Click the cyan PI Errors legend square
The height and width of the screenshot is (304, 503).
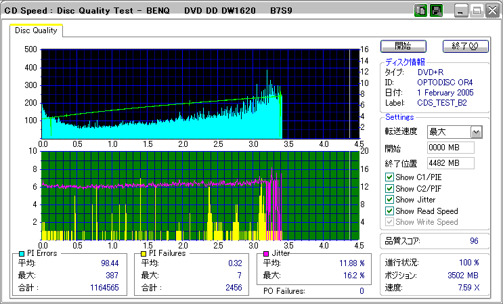pyautogui.click(x=22, y=253)
